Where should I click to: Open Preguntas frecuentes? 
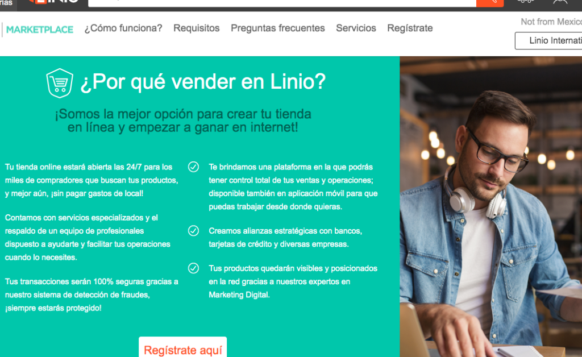coord(277,28)
